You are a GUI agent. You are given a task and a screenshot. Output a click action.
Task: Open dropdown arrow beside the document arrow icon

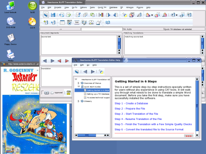[177, 15]
